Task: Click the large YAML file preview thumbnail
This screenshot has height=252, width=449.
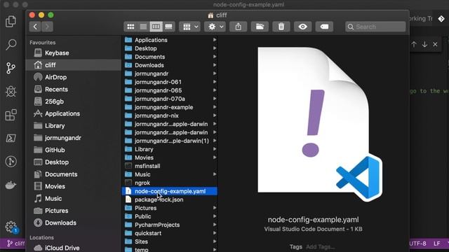Action: pyautogui.click(x=320, y=124)
